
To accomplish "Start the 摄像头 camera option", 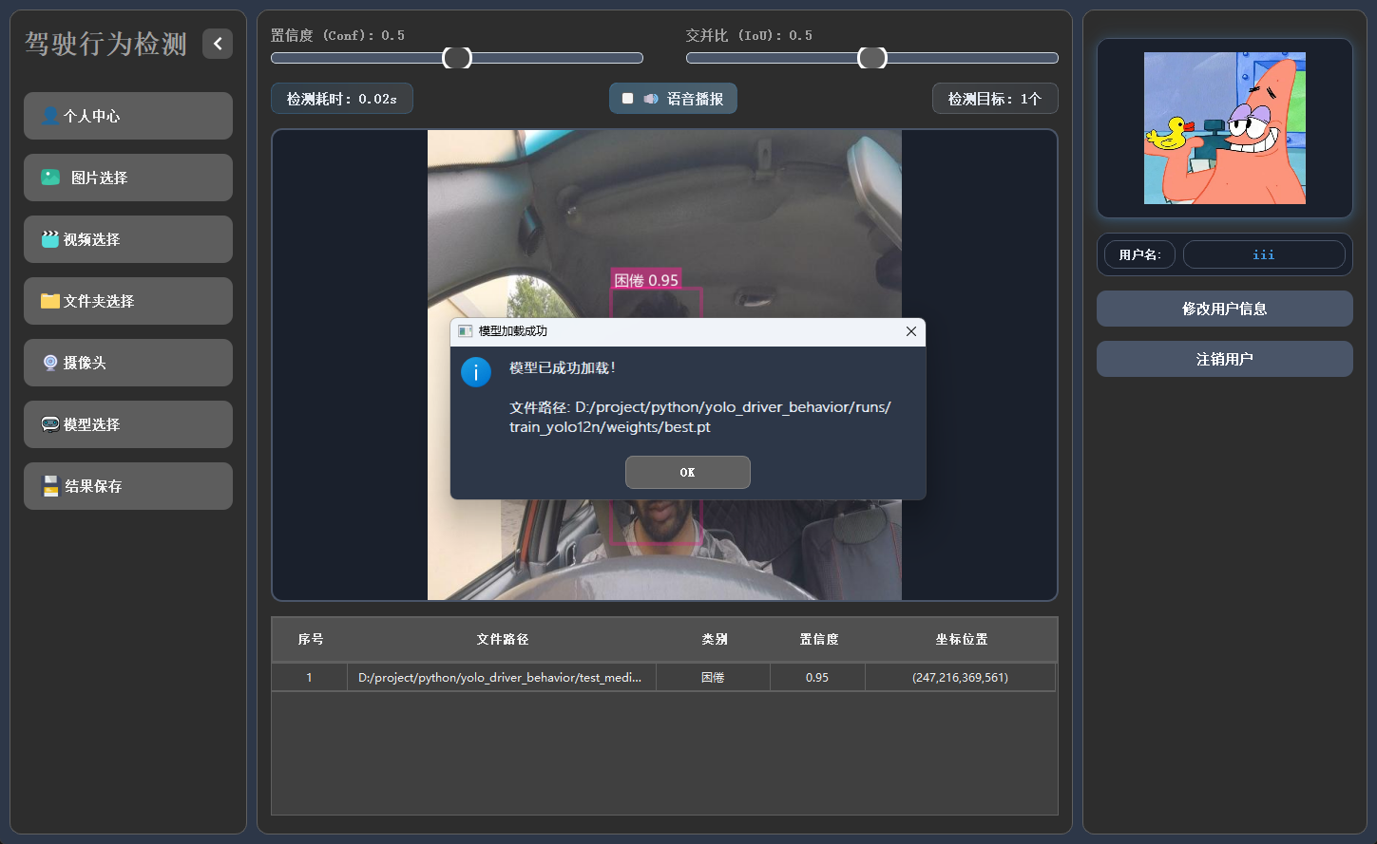I will 128,363.
